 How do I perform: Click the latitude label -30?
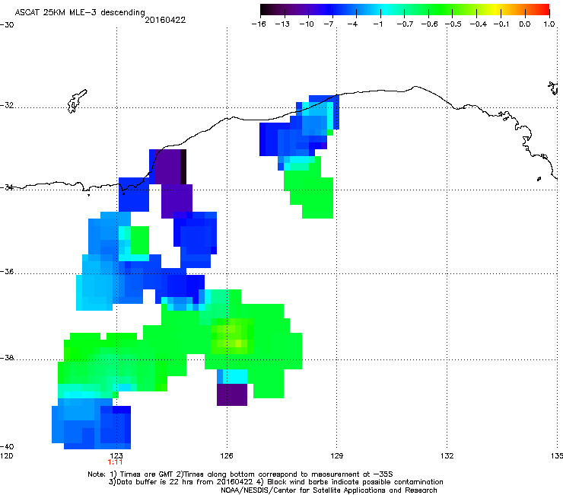coord(7,25)
